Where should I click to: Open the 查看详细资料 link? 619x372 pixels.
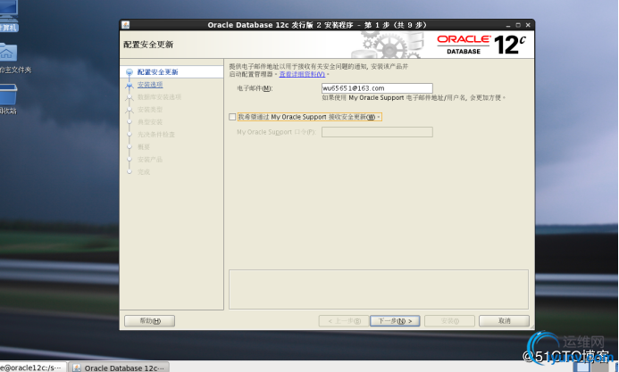tap(302, 74)
